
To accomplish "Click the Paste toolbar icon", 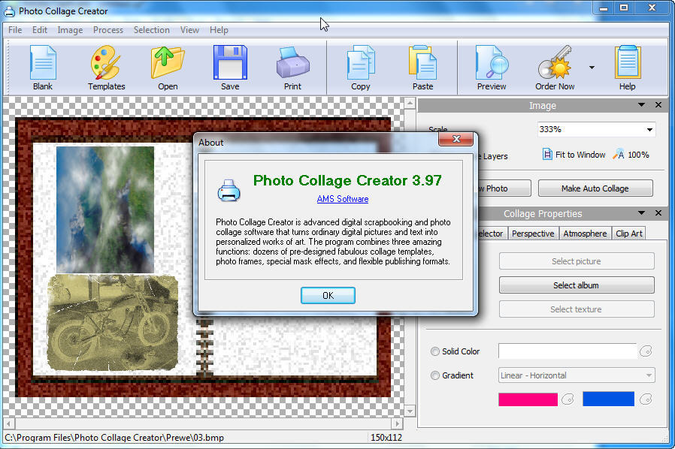I will (422, 67).
